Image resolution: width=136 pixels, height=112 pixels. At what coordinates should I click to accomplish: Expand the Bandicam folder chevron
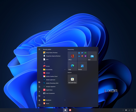coord(65,100)
